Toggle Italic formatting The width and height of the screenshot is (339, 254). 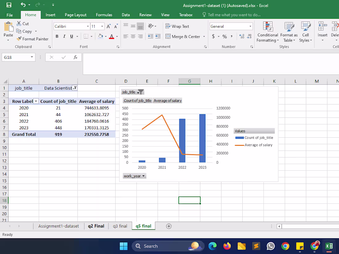pyautogui.click(x=64, y=36)
